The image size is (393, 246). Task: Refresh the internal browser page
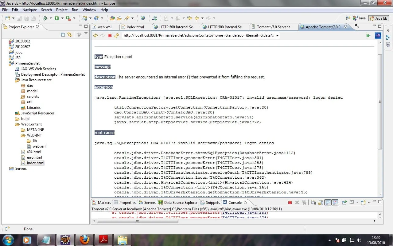coord(117,35)
